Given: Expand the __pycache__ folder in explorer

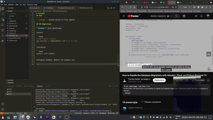Looking at the screenshot, I should [x=13, y=14].
